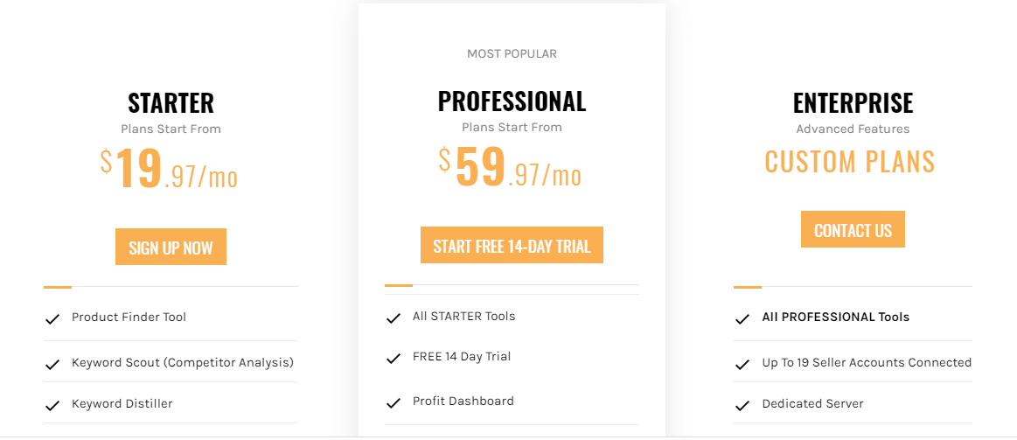Click the SIGN UP NOW button

tap(171, 247)
